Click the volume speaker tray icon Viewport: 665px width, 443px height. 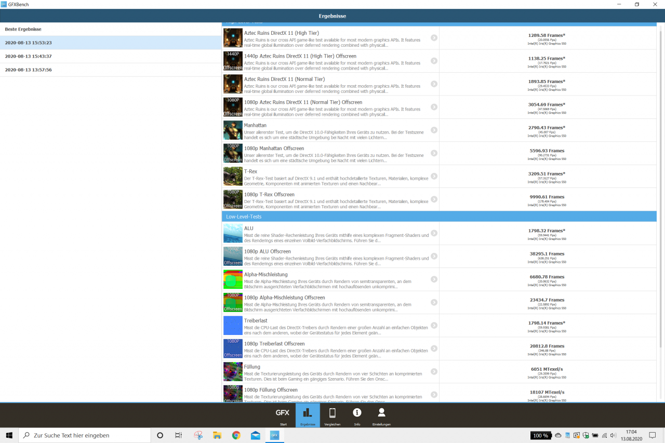tap(614, 435)
